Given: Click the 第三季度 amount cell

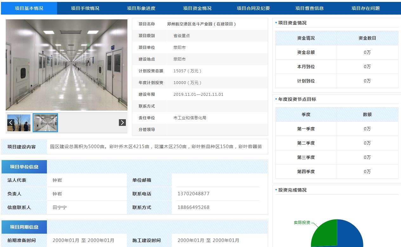Looking at the screenshot, I should tap(367, 157).
